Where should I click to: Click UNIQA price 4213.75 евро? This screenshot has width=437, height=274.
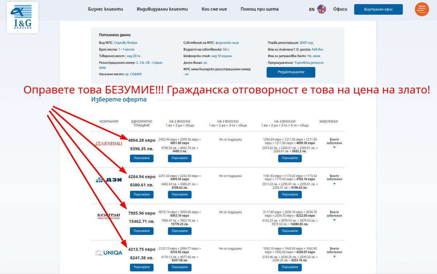(x=142, y=249)
